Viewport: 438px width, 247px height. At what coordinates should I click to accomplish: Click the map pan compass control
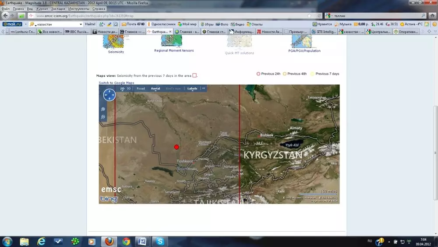[109, 94]
